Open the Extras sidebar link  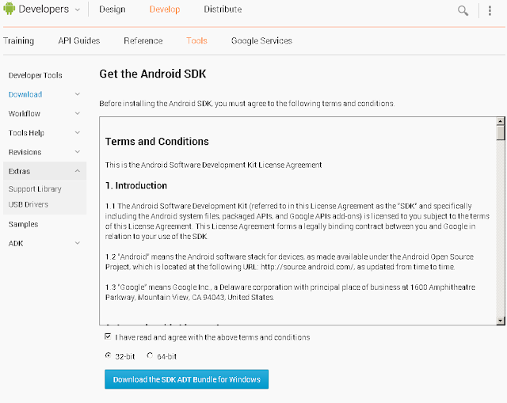tap(19, 171)
